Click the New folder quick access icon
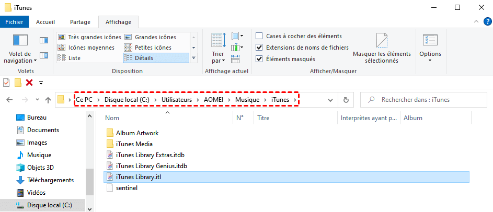Image resolution: width=493 pixels, height=212 pixels. (x=18, y=83)
